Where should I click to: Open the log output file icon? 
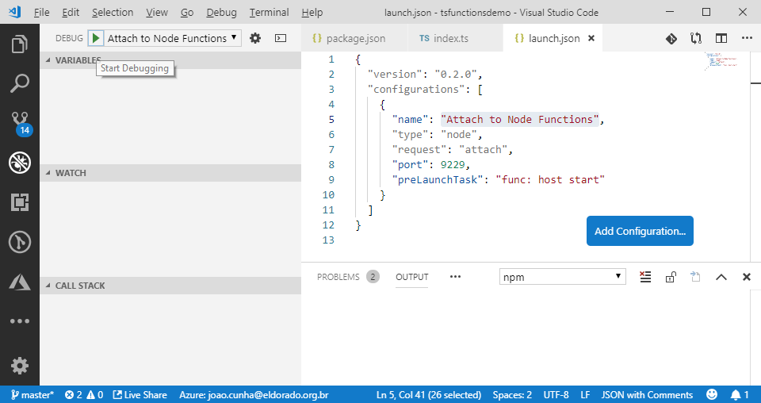tap(695, 277)
